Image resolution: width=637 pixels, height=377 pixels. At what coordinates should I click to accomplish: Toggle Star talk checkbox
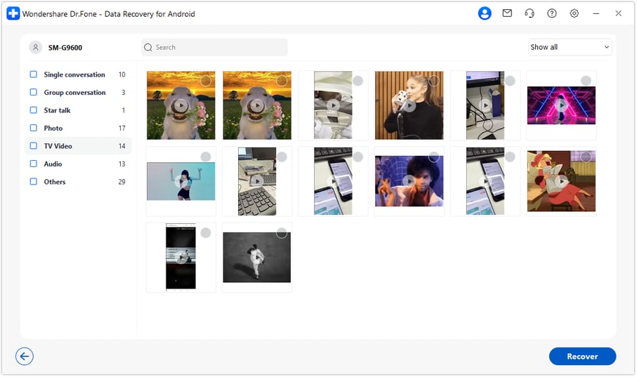(x=33, y=110)
